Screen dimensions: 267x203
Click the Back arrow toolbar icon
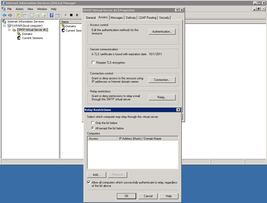(x=4, y=15)
